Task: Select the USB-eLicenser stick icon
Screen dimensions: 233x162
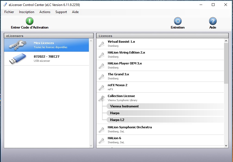Action: coord(17,59)
